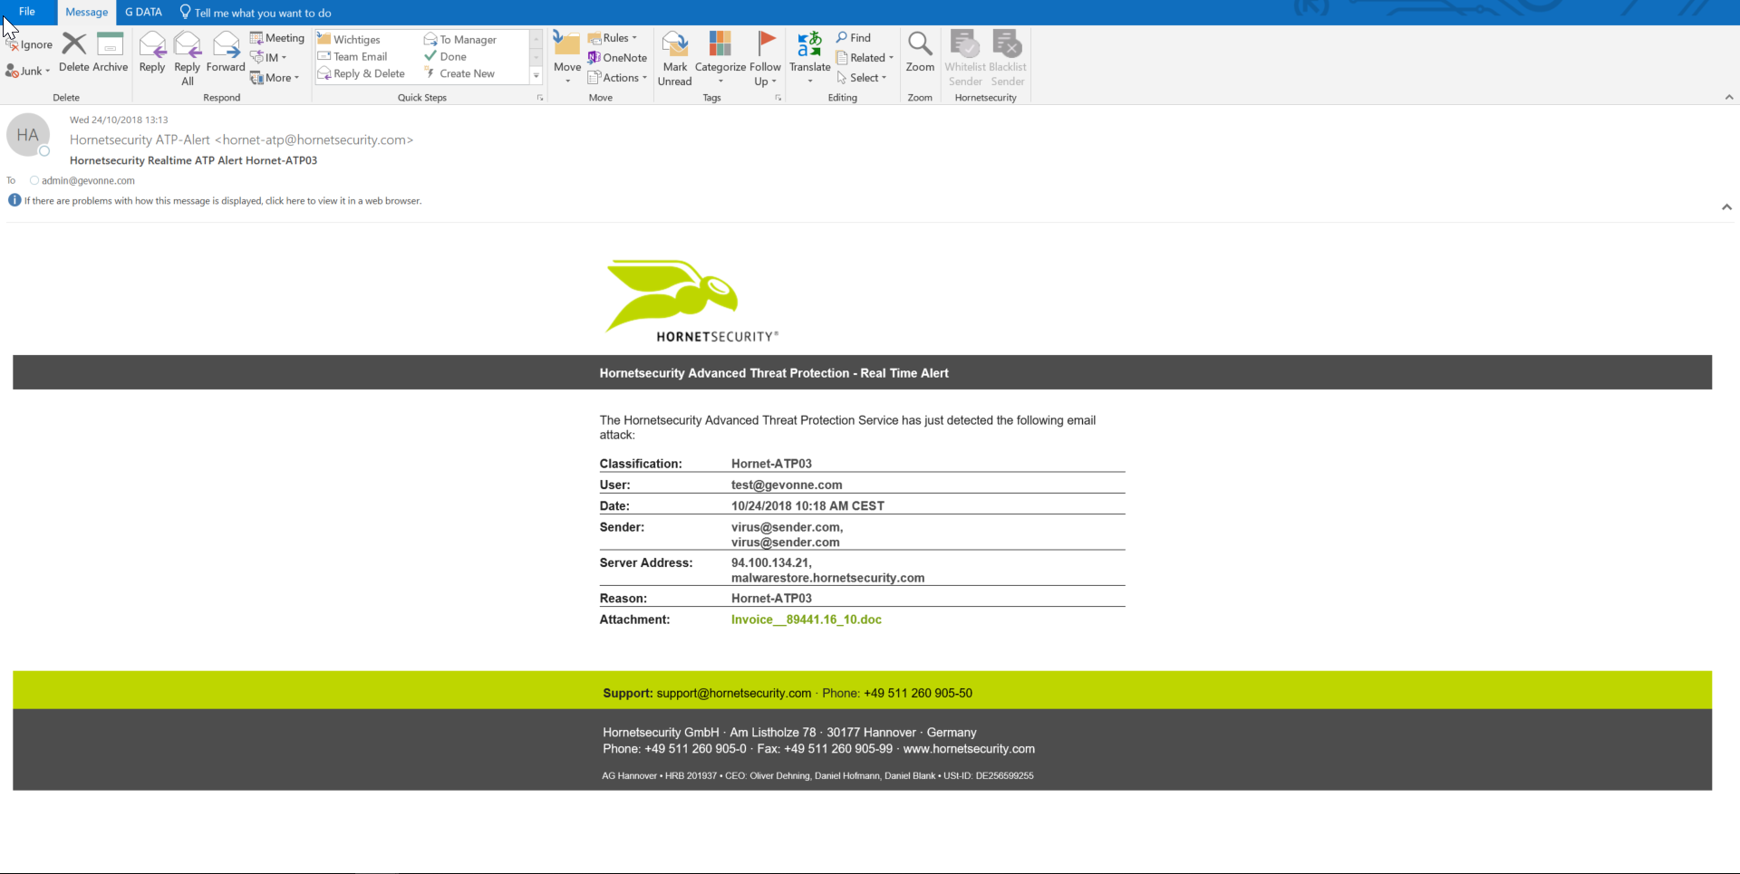Open the IM dropdown
This screenshot has width=1740, height=874.
coord(268,57)
